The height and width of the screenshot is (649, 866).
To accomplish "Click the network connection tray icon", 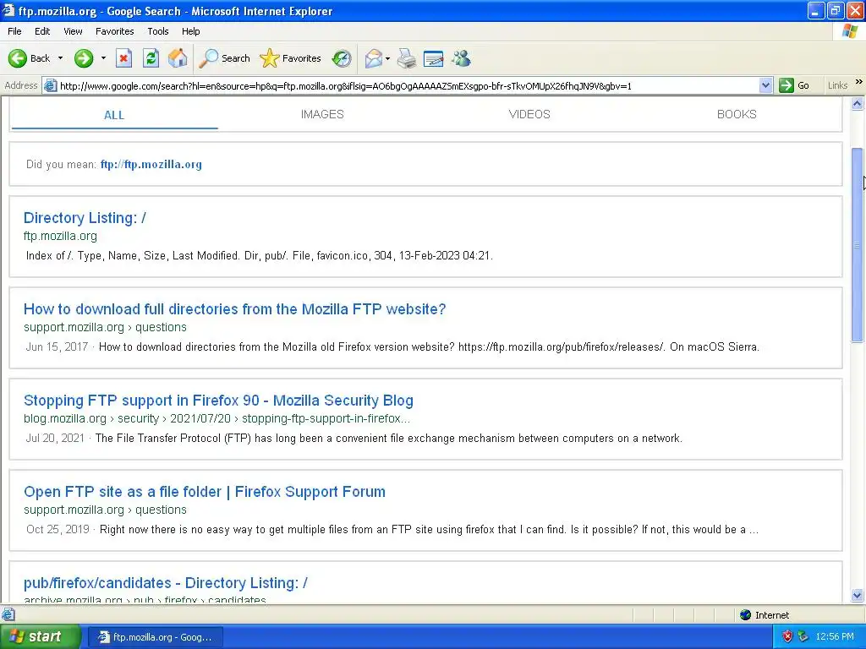I will (803, 637).
